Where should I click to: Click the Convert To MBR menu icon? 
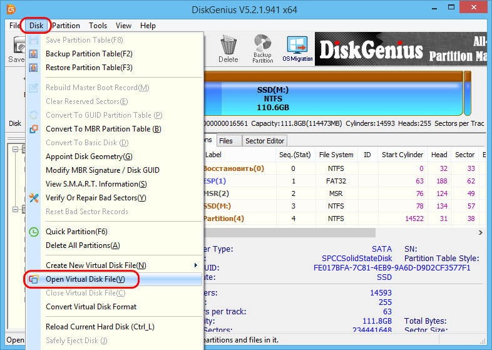(34, 129)
